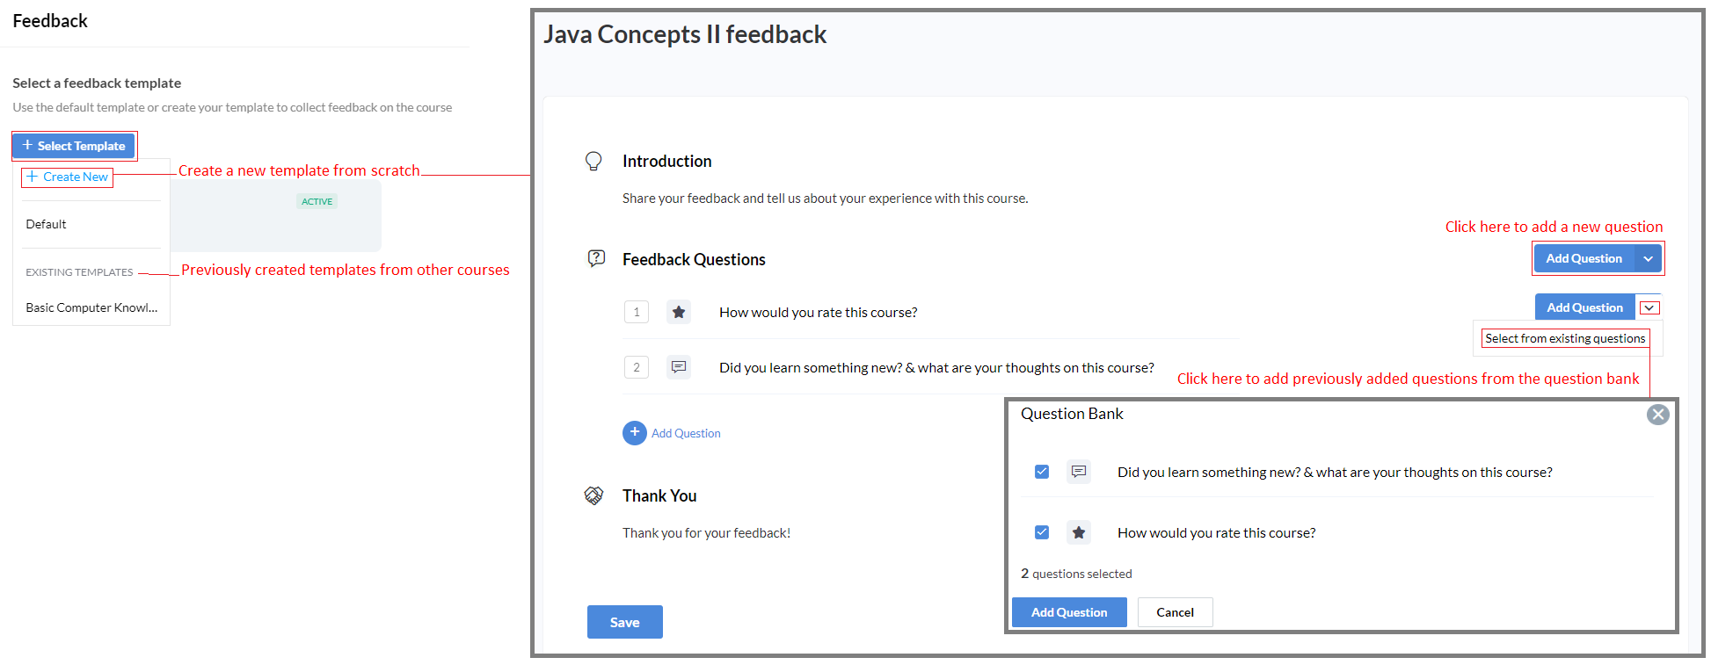
Task: Click outlined dropdown arrow beside second Add Question
Action: point(1649,307)
